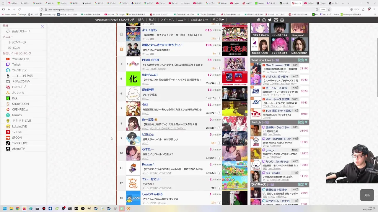
Task: Select ふわっち in the sidebar
Action: (18, 92)
